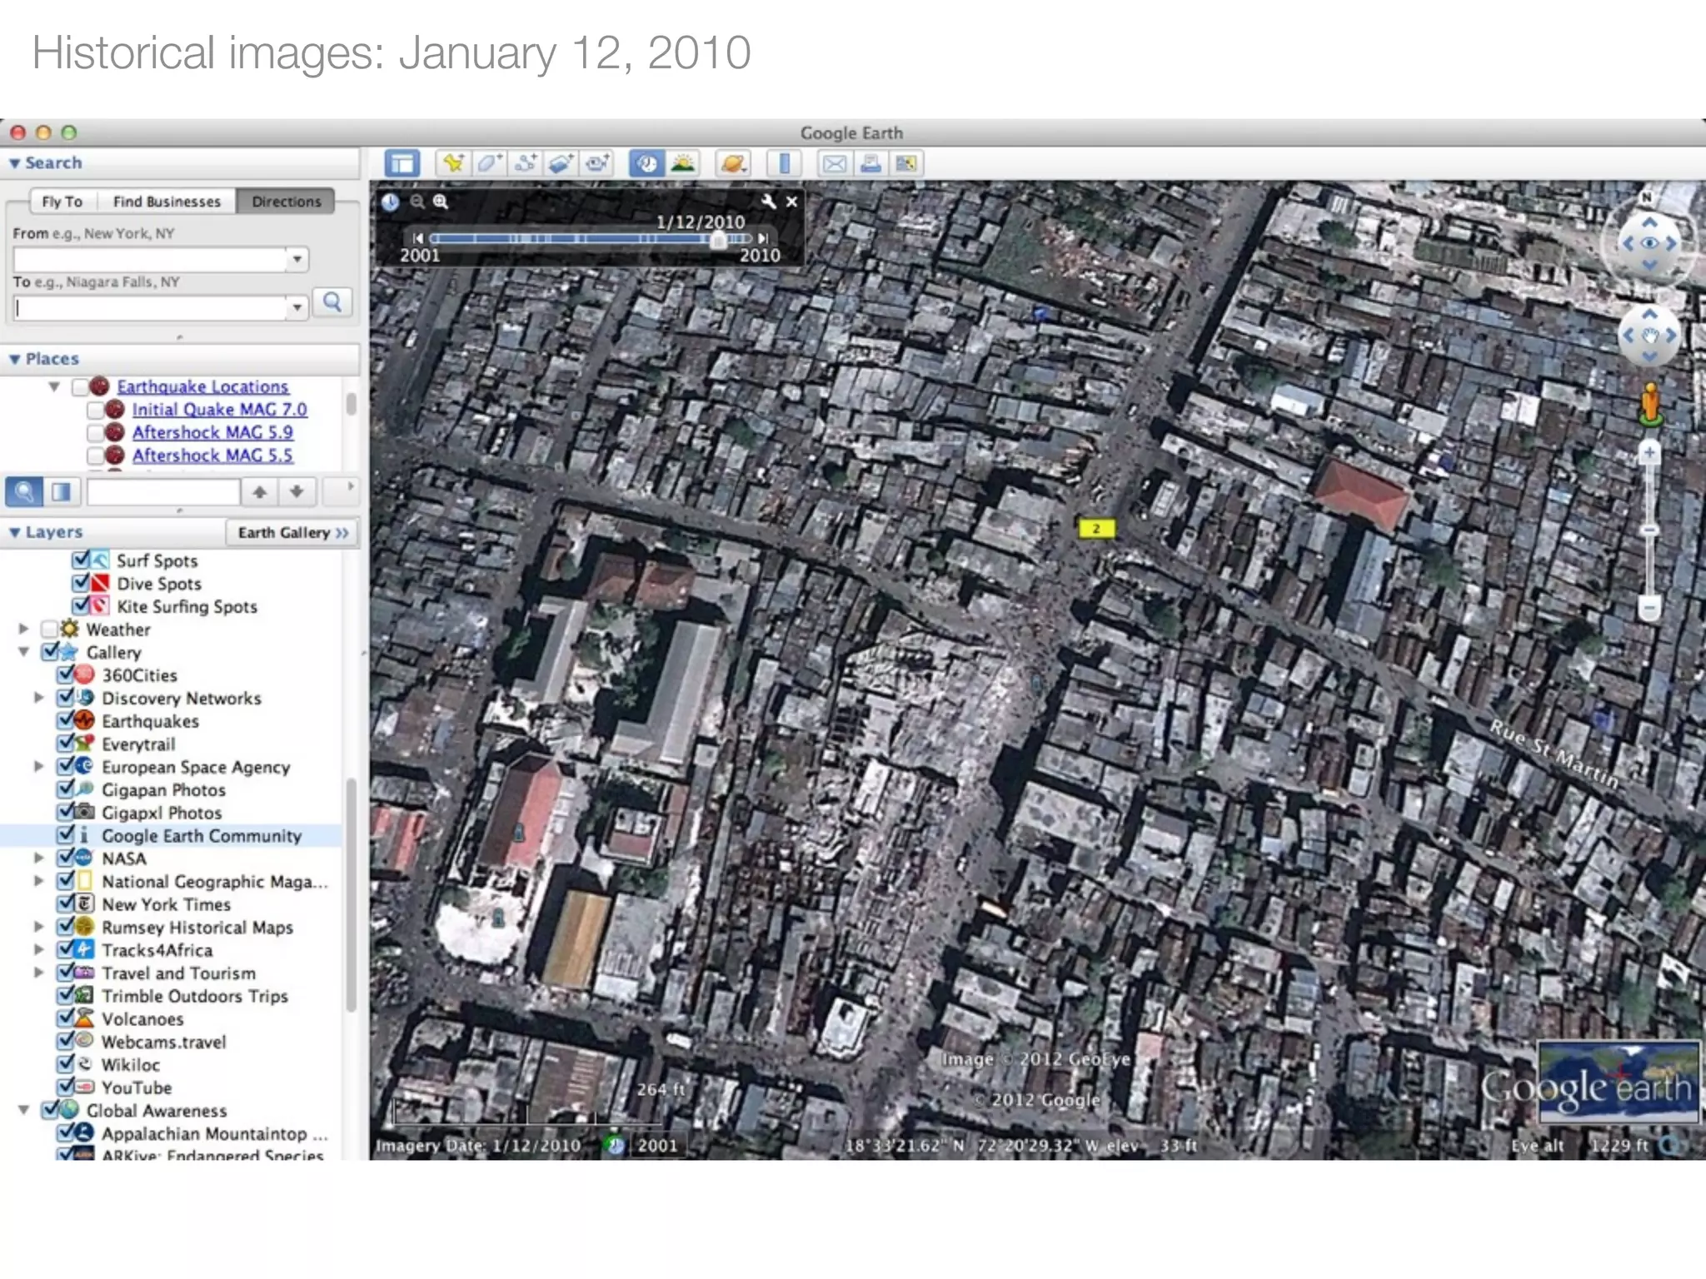Move selected place up with arrow
The image size is (1706, 1279).
tap(260, 492)
